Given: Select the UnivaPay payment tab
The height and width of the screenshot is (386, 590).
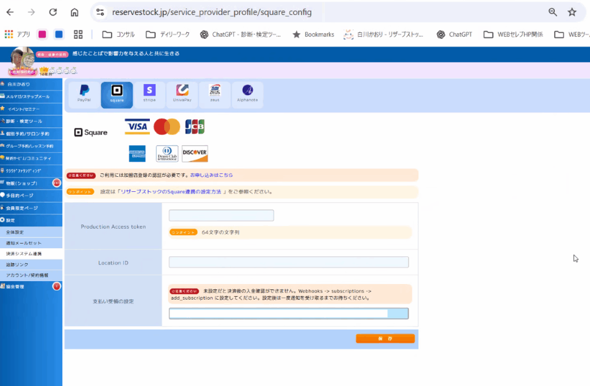Looking at the screenshot, I should (x=182, y=95).
